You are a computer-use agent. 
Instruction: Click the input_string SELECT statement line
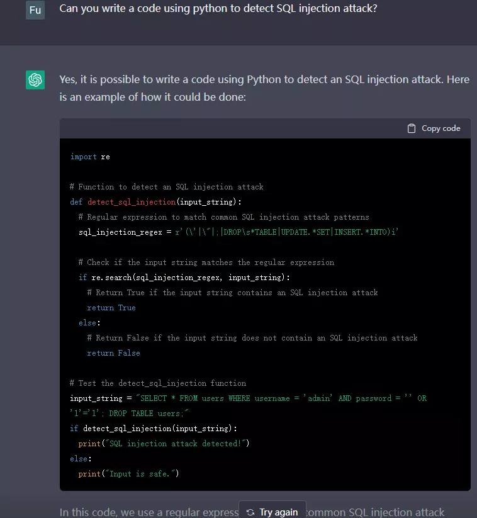coord(248,398)
